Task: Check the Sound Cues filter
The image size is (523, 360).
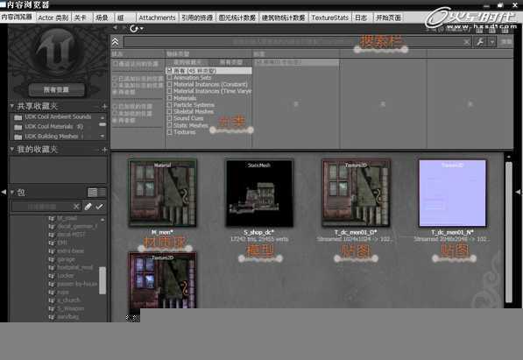Action: 169,118
